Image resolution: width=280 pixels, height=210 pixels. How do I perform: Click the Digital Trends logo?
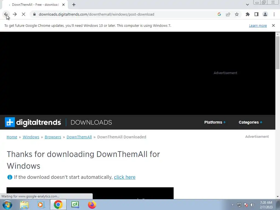[33, 122]
